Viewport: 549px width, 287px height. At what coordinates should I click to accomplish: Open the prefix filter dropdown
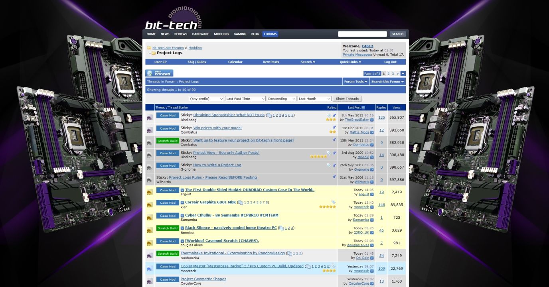pyautogui.click(x=206, y=99)
